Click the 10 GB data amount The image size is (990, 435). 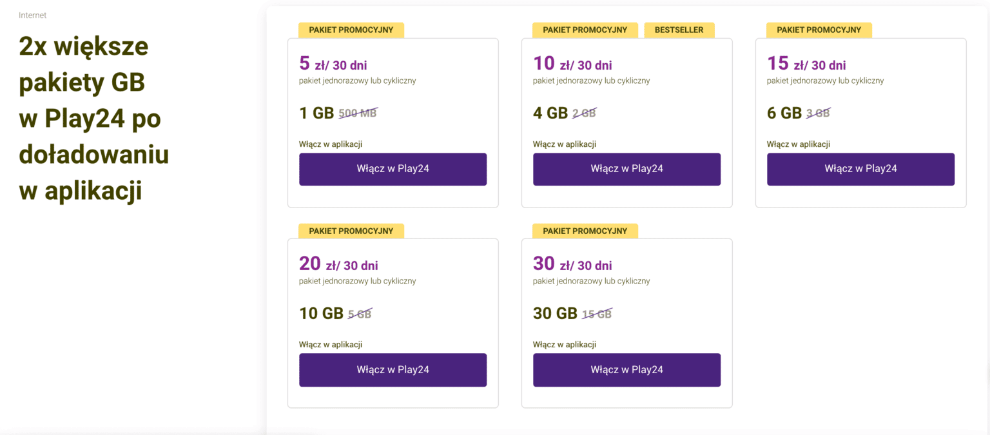pos(321,314)
